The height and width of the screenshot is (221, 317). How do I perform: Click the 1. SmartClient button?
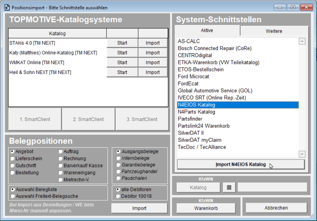35,119
